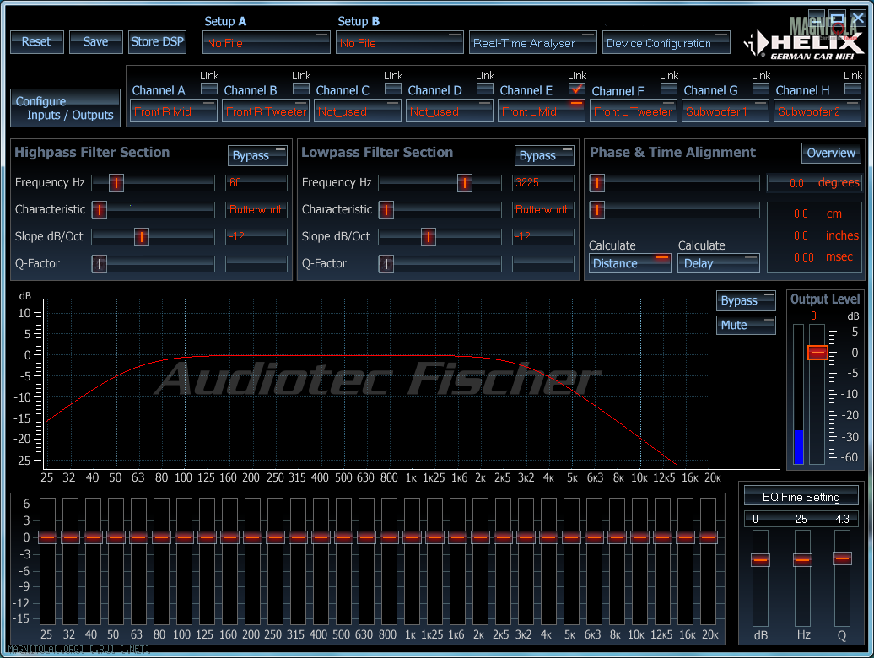Image resolution: width=874 pixels, height=658 pixels.
Task: Click the time alignment distance slider handle
Action: tap(597, 210)
